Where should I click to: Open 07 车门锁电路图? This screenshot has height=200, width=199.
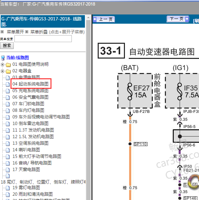[28, 104]
